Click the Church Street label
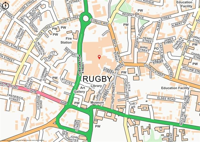 [x=154, y=70]
